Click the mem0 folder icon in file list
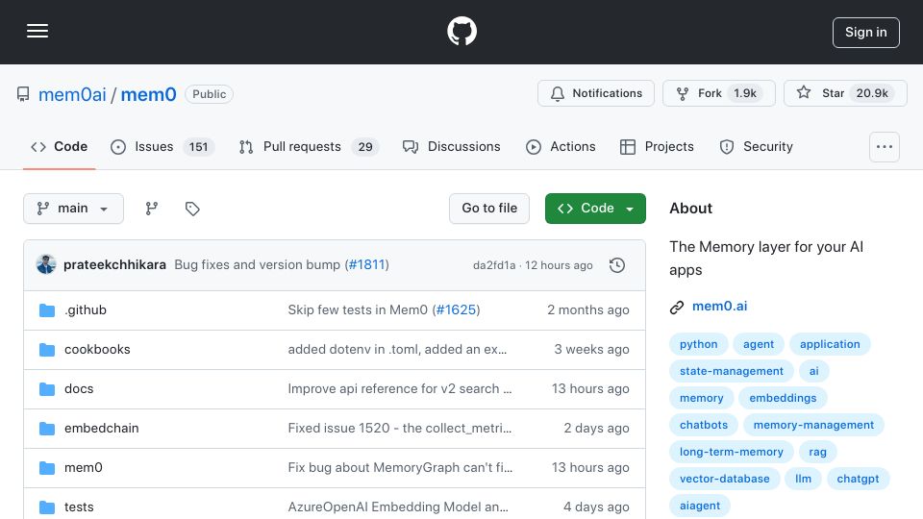 tap(47, 468)
